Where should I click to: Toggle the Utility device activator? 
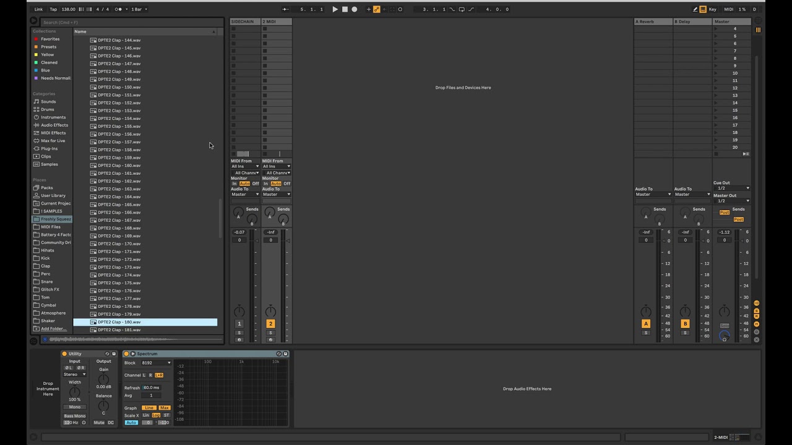point(64,354)
